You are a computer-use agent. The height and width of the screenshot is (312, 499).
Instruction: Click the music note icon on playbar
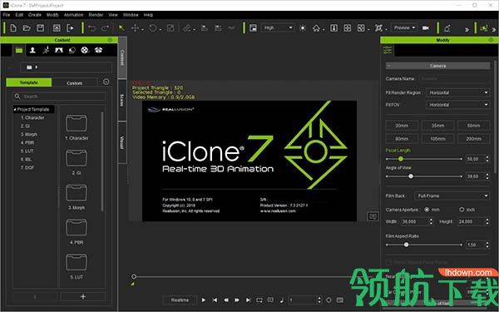click(x=282, y=300)
